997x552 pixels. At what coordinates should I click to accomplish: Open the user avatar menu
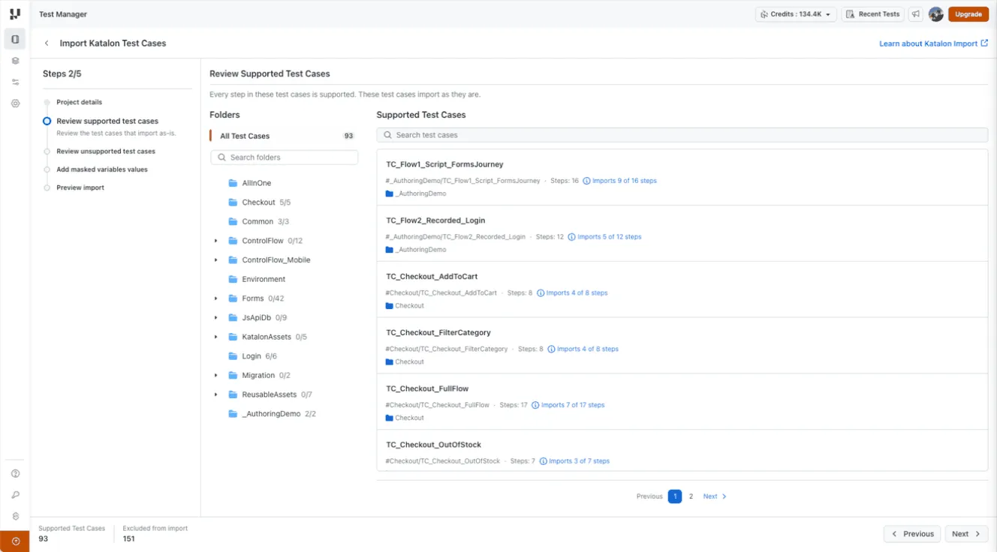(935, 14)
